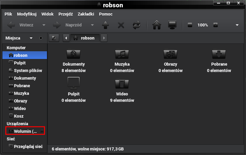Minimize the robson window
Screen dimensions: 246x155
click(x=219, y=3)
